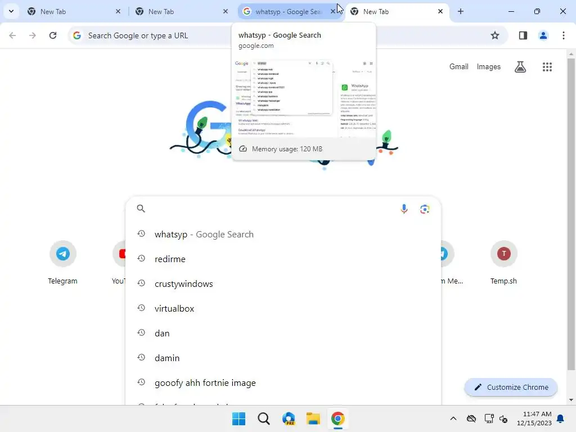Screen dimensions: 576x432
Task: Close the active fourth New Tab
Action: point(440,11)
